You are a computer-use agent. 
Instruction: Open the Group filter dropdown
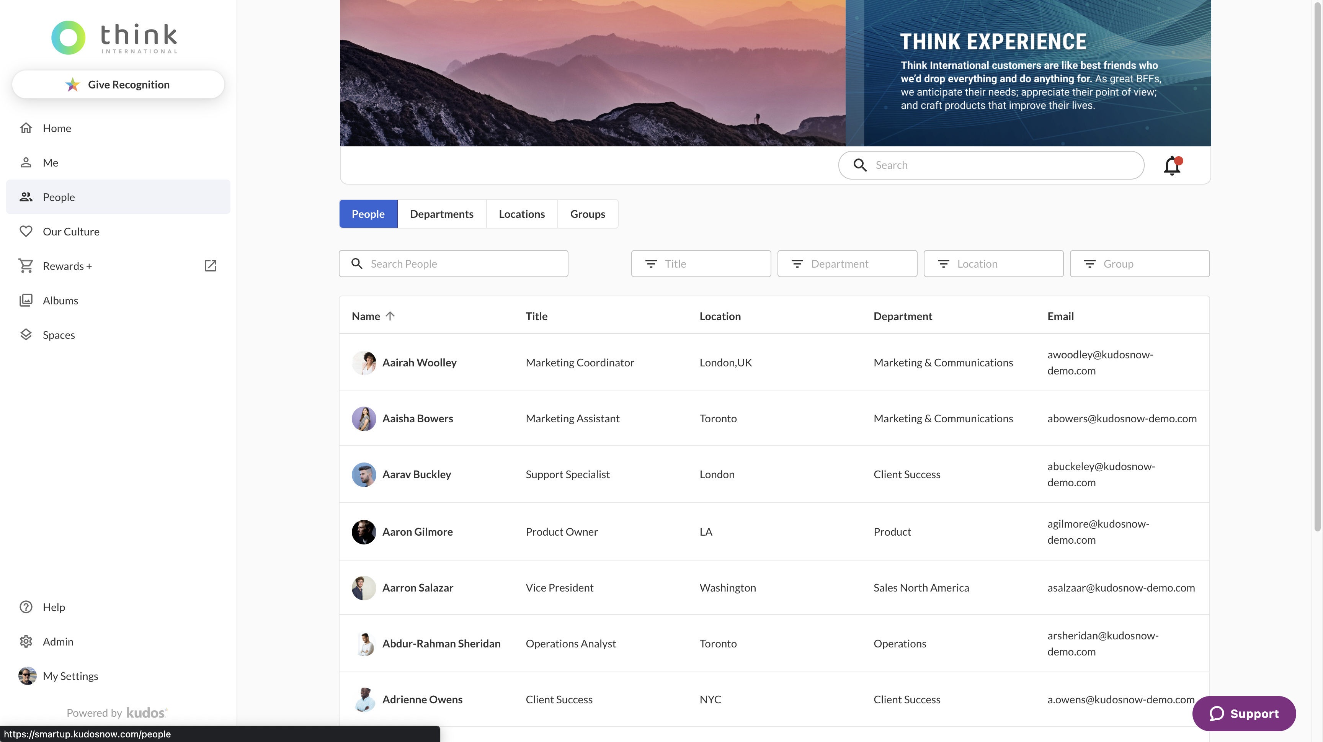pos(1139,263)
